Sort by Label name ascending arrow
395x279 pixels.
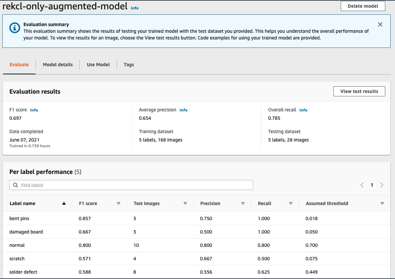[x=64, y=203]
